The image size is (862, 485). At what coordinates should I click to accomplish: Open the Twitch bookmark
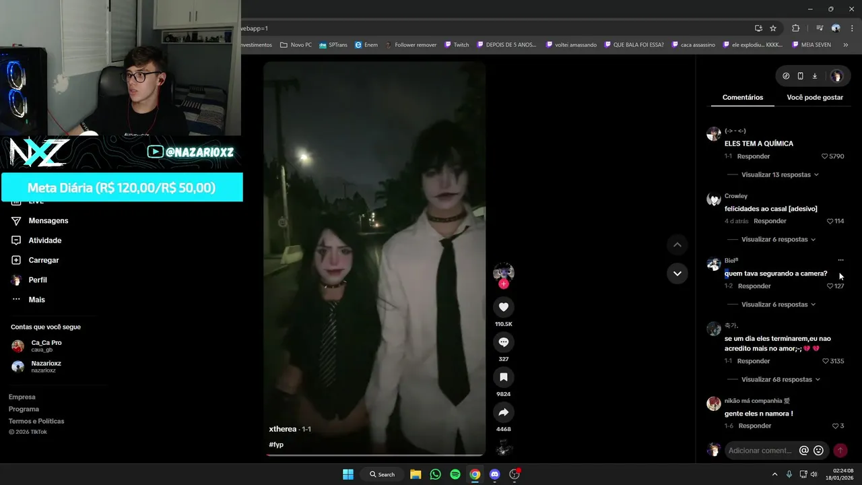457,44
